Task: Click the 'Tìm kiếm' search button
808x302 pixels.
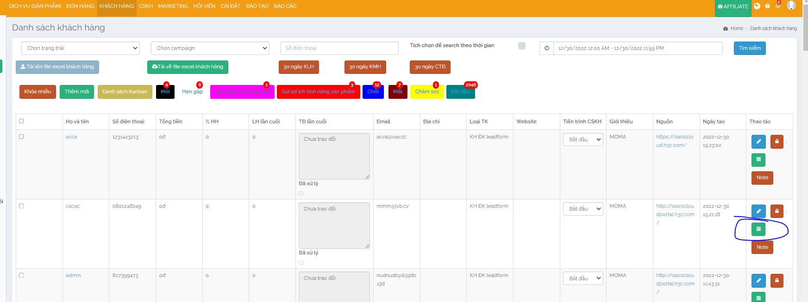Action: [749, 48]
